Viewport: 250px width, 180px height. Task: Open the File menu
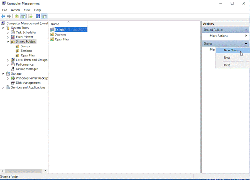pos(5,10)
